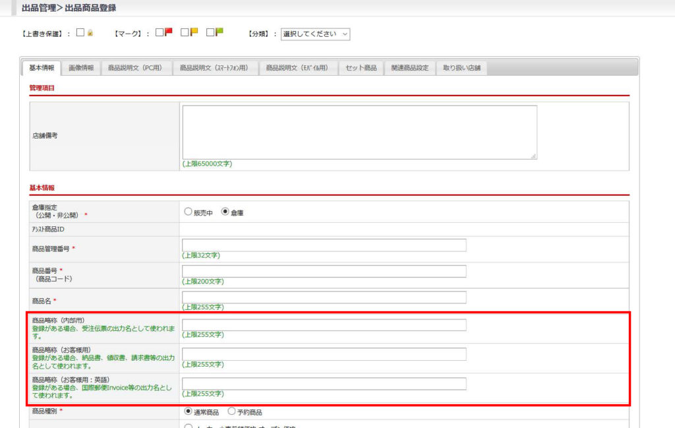Open the 商品説明文（PC用） tab

pos(136,68)
